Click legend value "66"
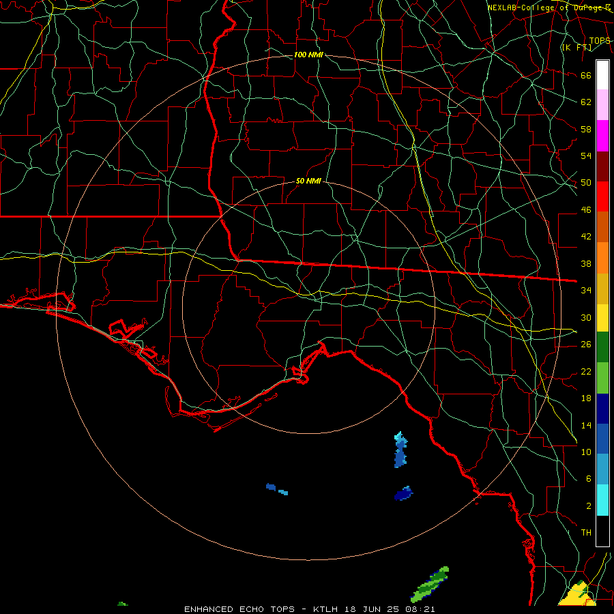This screenshot has width=614, height=614. pos(586,76)
